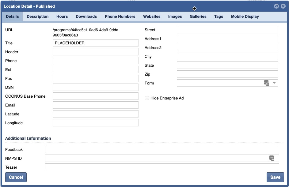Go to the Phone Numbers tab
Image resolution: width=289 pixels, height=187 pixels.
[120, 17]
